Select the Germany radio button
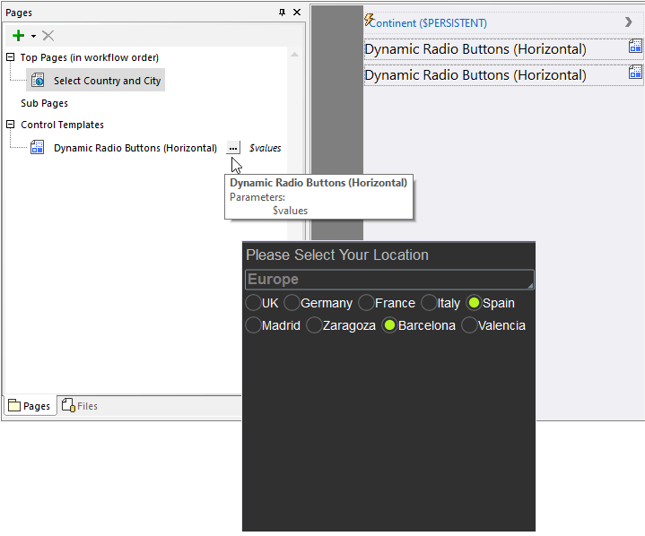Screen dimensions: 645x536 tap(292, 303)
